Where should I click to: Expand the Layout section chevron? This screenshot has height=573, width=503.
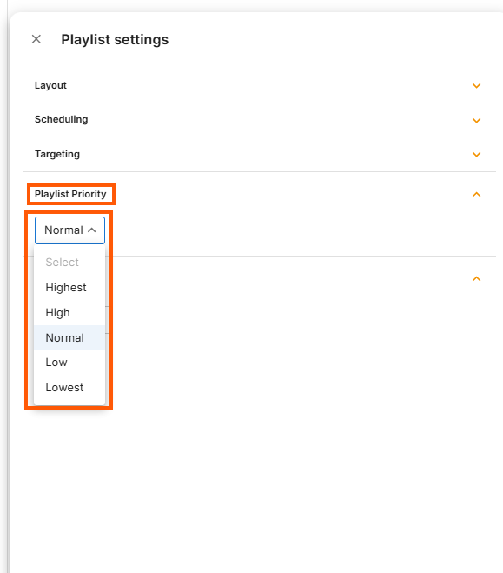coord(476,86)
